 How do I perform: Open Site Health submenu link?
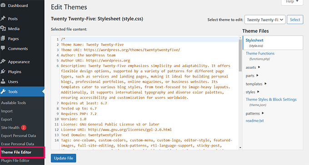tap(10, 128)
